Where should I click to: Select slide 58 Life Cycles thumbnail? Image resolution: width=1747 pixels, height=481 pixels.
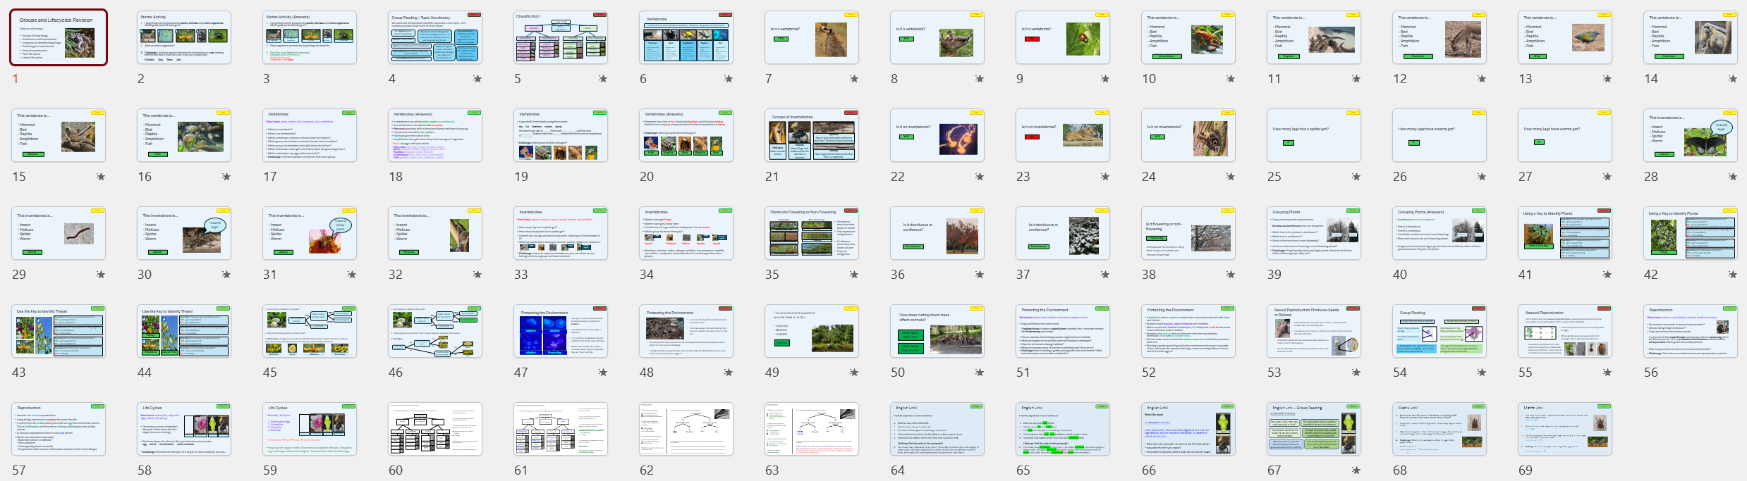pos(184,429)
